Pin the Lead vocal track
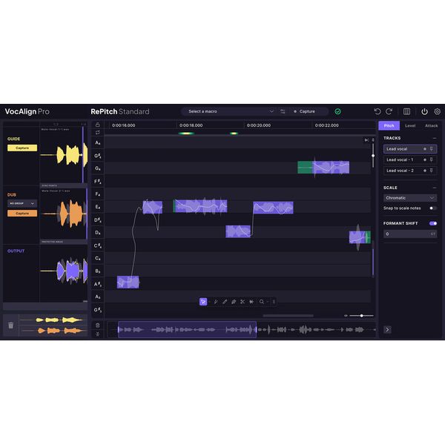This screenshot has width=445, height=445. (x=432, y=149)
